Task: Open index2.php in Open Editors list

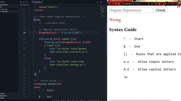Action: click(4, 12)
